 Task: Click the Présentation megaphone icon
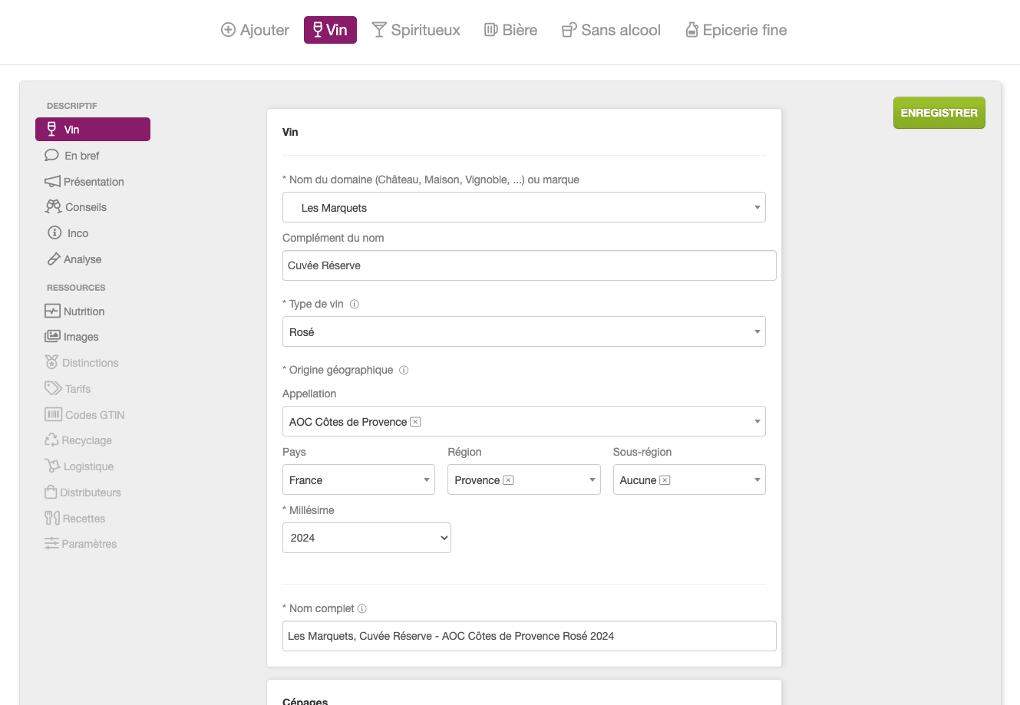[x=52, y=182]
